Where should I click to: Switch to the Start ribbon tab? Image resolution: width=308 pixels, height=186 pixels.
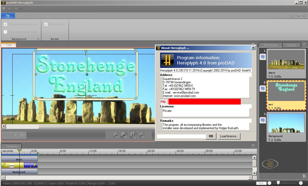22,16
